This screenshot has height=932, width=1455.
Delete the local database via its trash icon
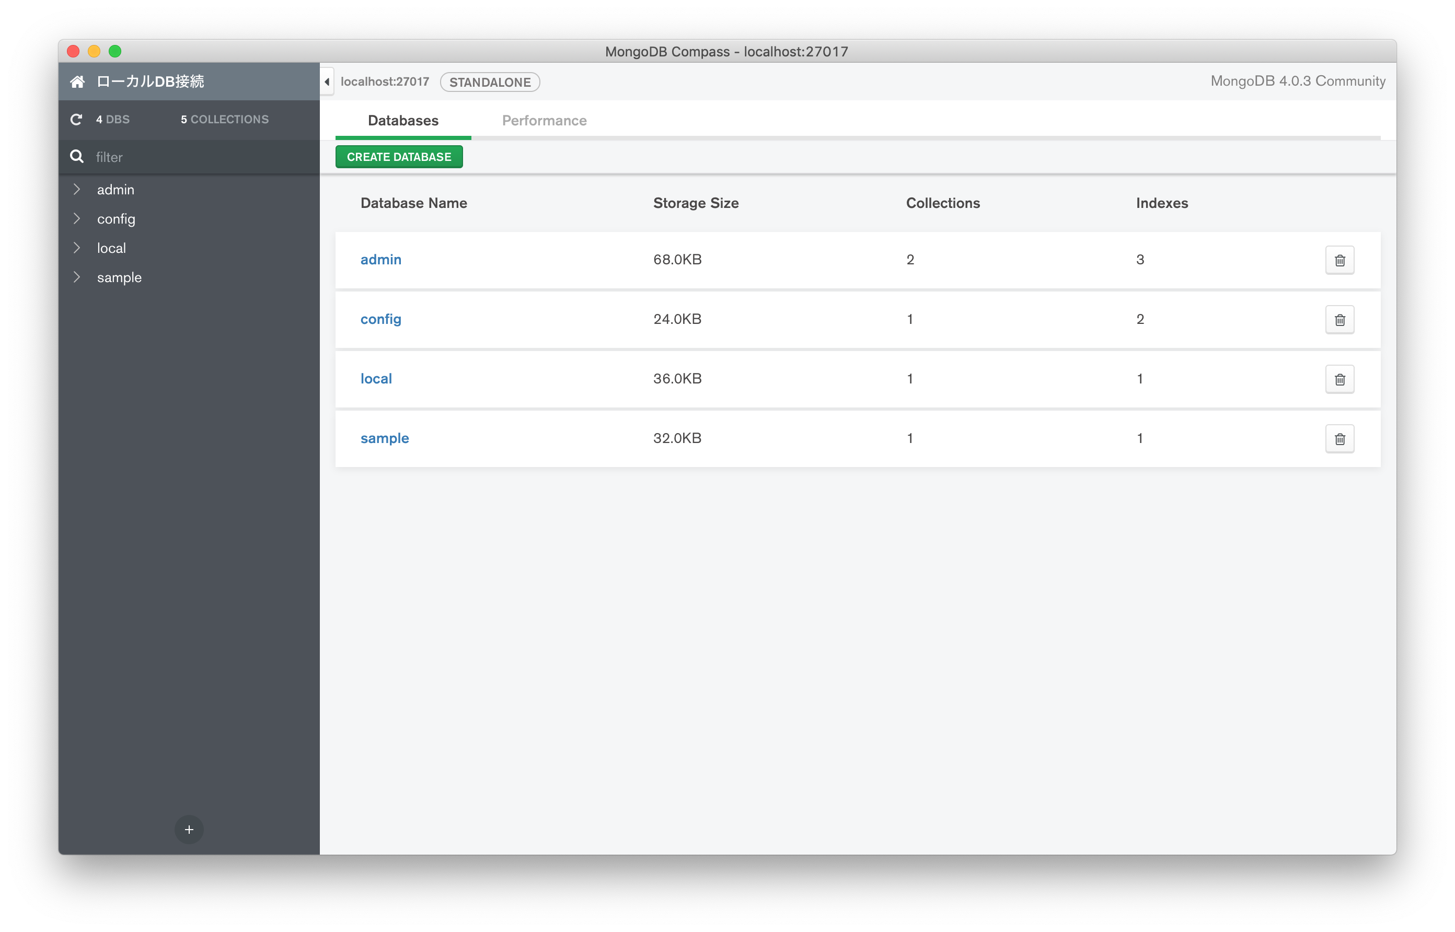[1340, 379]
